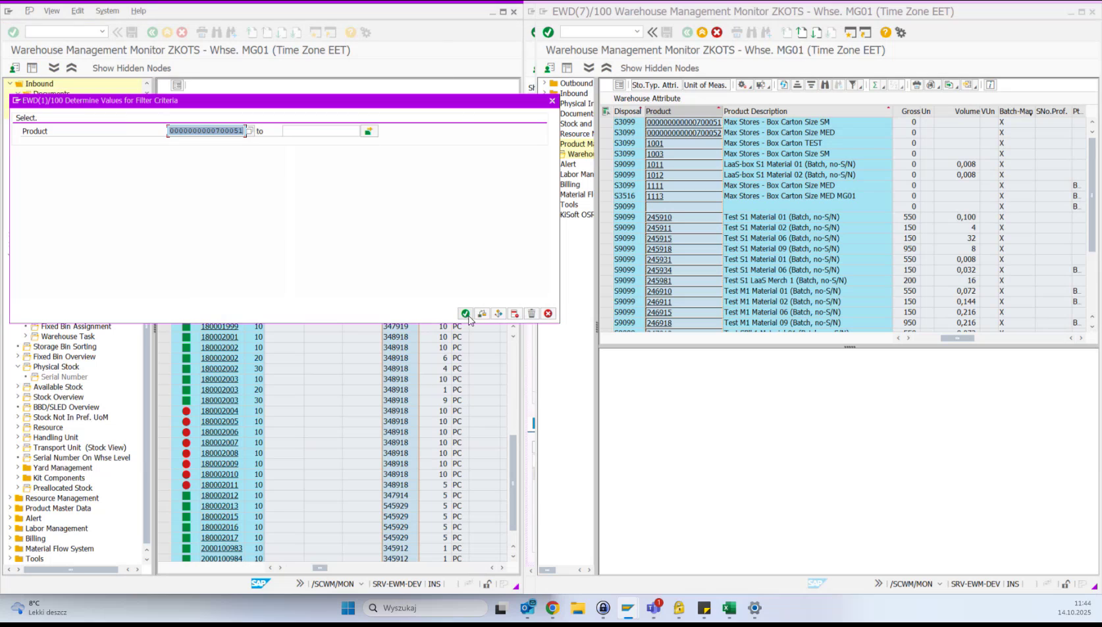Apply a filter on the product table
This screenshot has height=627, width=1102.
pyautogui.click(x=853, y=85)
